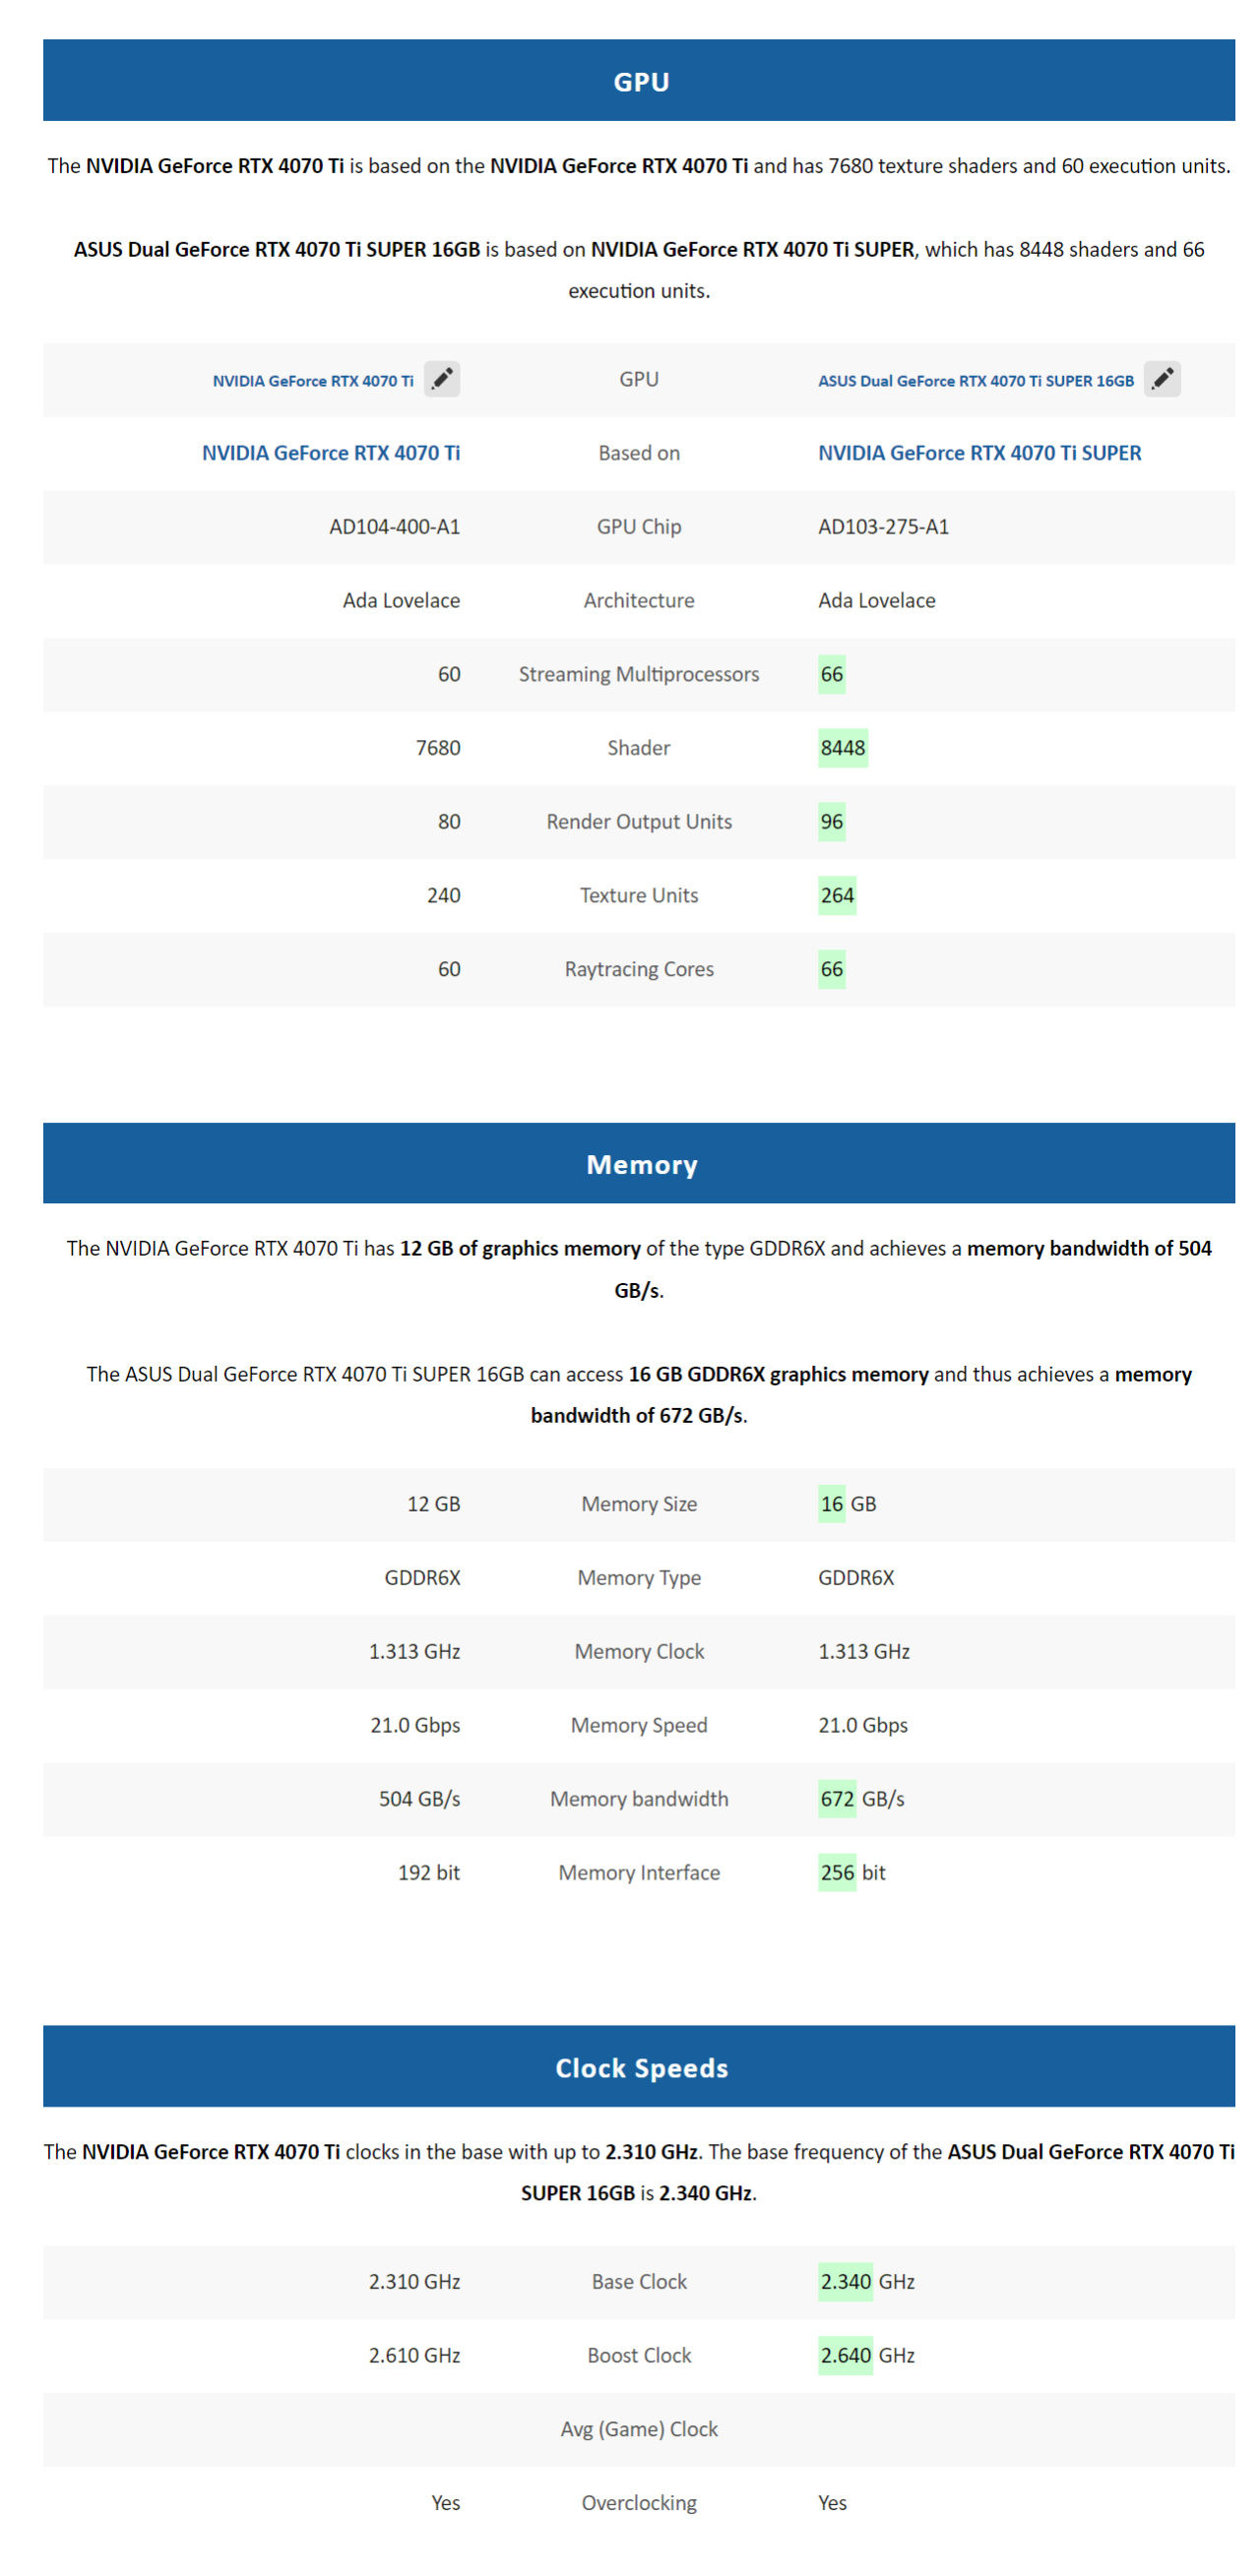Viewport: 1260px width, 2576px height.
Task: Click the Clock Speeds section header
Action: pos(639,2067)
